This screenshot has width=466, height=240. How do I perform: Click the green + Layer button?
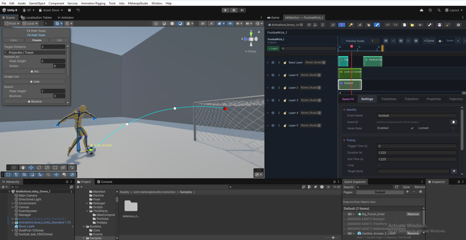pyautogui.click(x=273, y=48)
